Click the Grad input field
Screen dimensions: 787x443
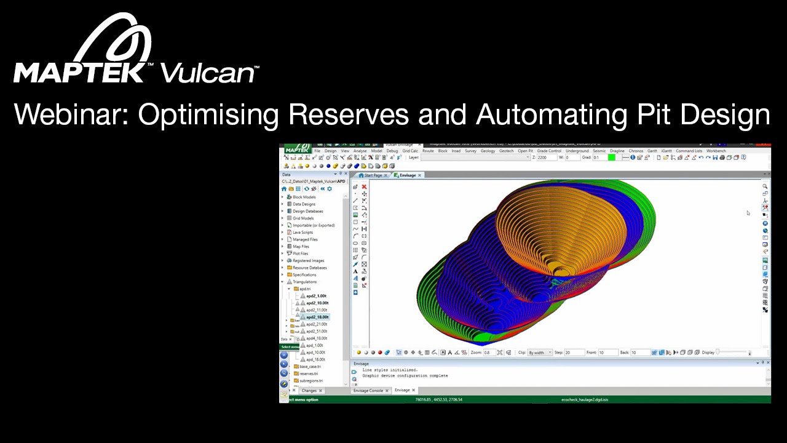(x=600, y=158)
